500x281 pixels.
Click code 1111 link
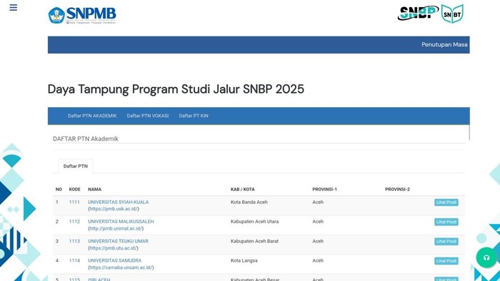[74, 202]
